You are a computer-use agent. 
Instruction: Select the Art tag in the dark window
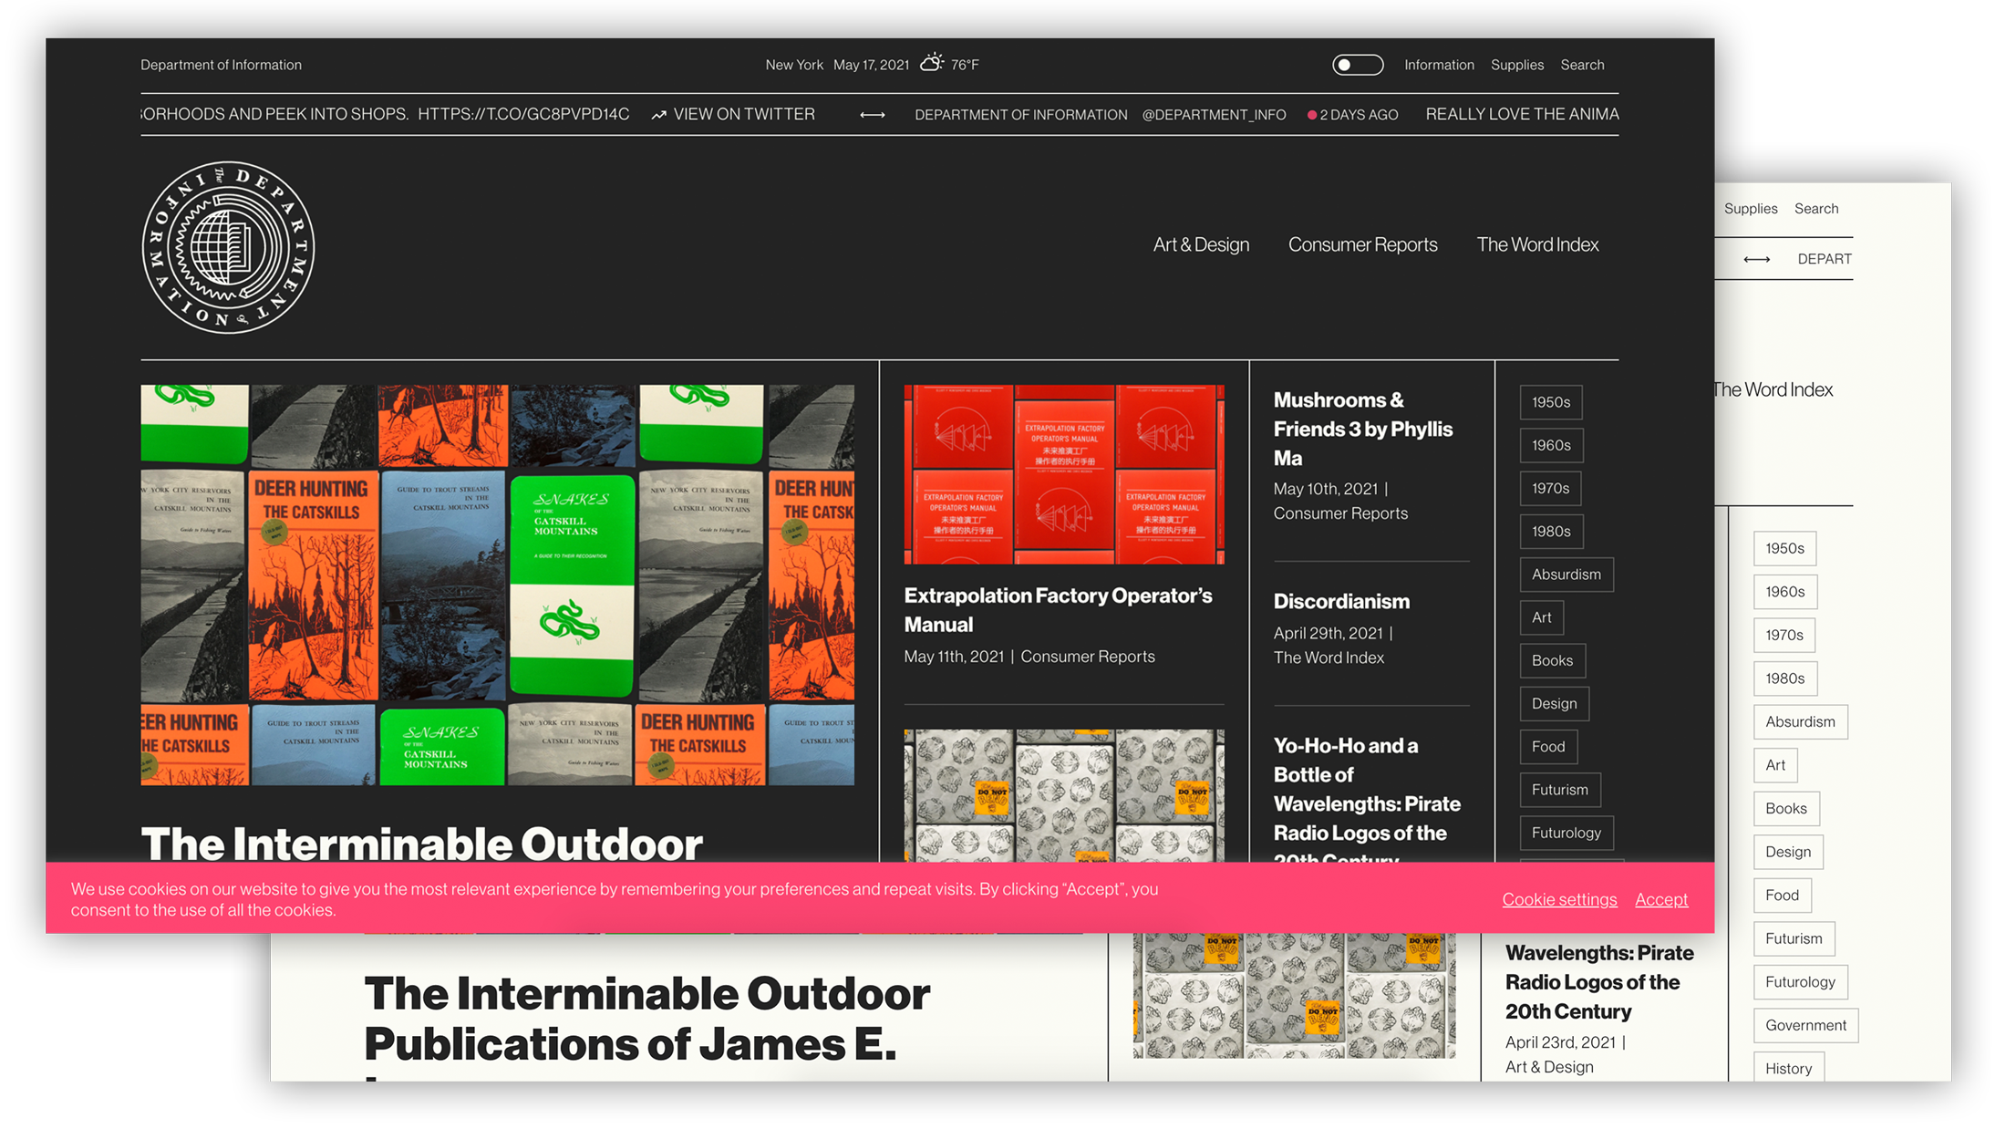pyautogui.click(x=1542, y=617)
